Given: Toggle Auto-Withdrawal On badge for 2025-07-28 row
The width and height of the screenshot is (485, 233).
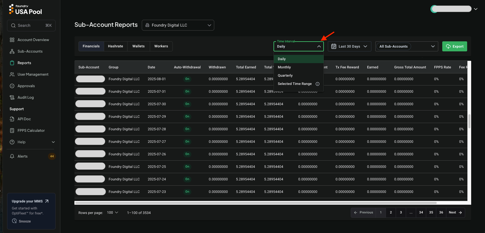Looking at the screenshot, I should [x=187, y=129].
